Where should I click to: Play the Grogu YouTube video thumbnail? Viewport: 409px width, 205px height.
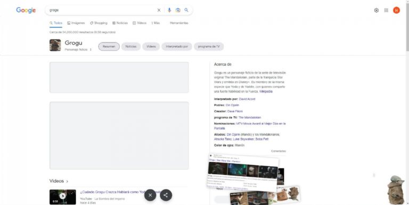pos(63,197)
